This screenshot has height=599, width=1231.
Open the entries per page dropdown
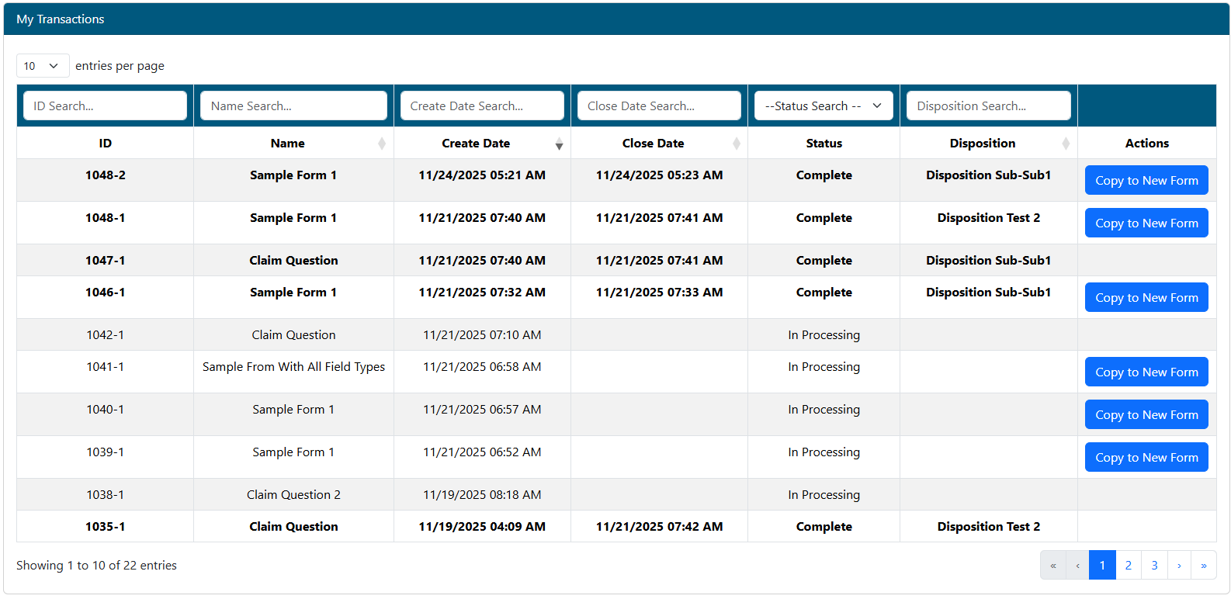[43, 66]
